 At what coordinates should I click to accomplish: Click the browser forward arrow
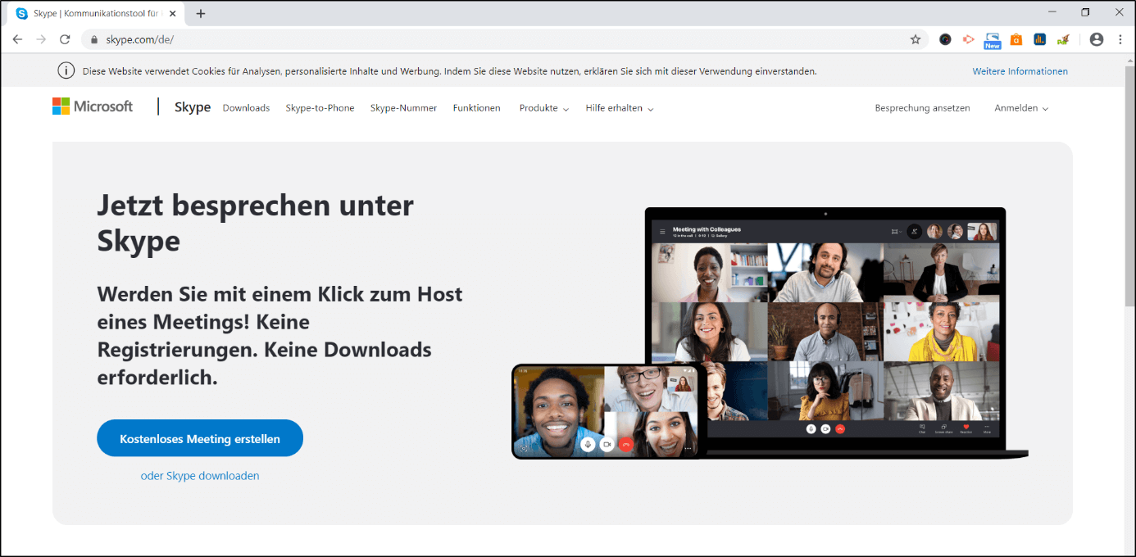coord(41,39)
